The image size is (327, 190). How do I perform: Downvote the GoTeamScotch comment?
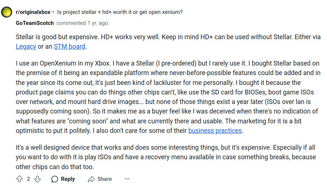tap(37, 179)
